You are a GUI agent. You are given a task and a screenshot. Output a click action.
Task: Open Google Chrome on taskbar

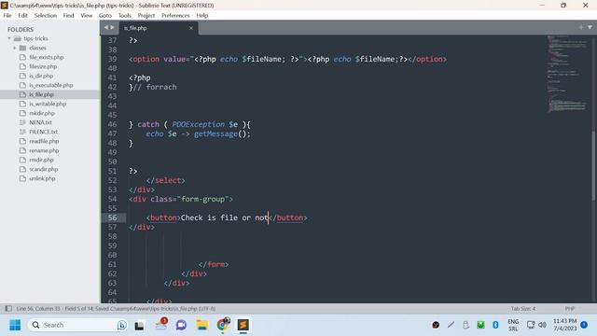tap(222, 325)
